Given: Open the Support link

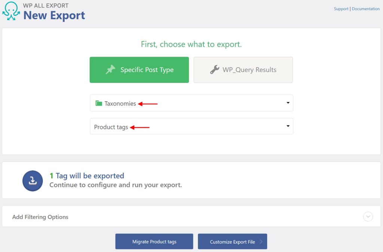Looking at the screenshot, I should point(341,9).
